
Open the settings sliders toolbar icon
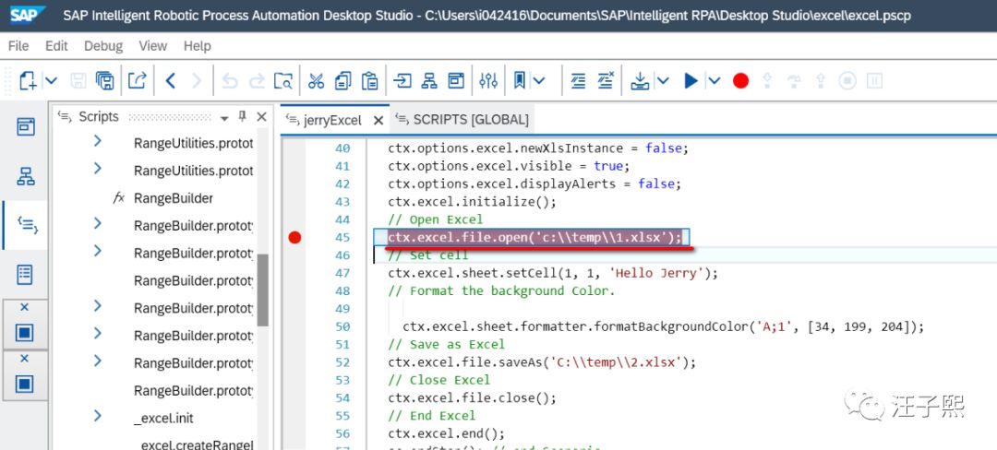point(488,80)
